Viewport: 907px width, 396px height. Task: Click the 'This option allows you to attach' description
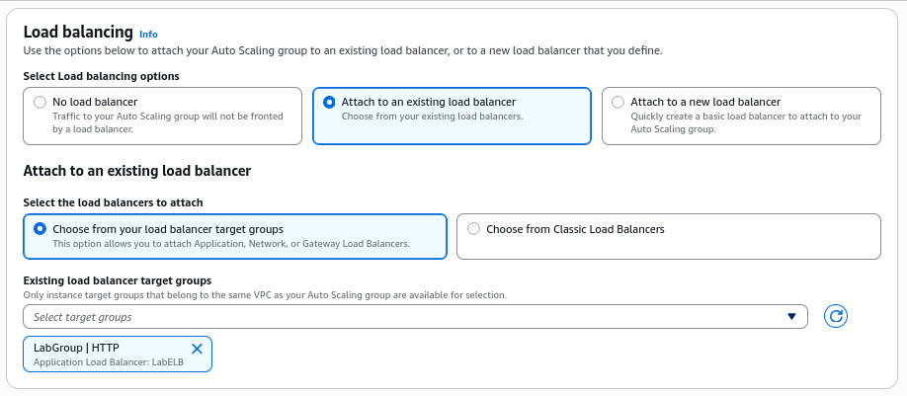[x=230, y=243]
